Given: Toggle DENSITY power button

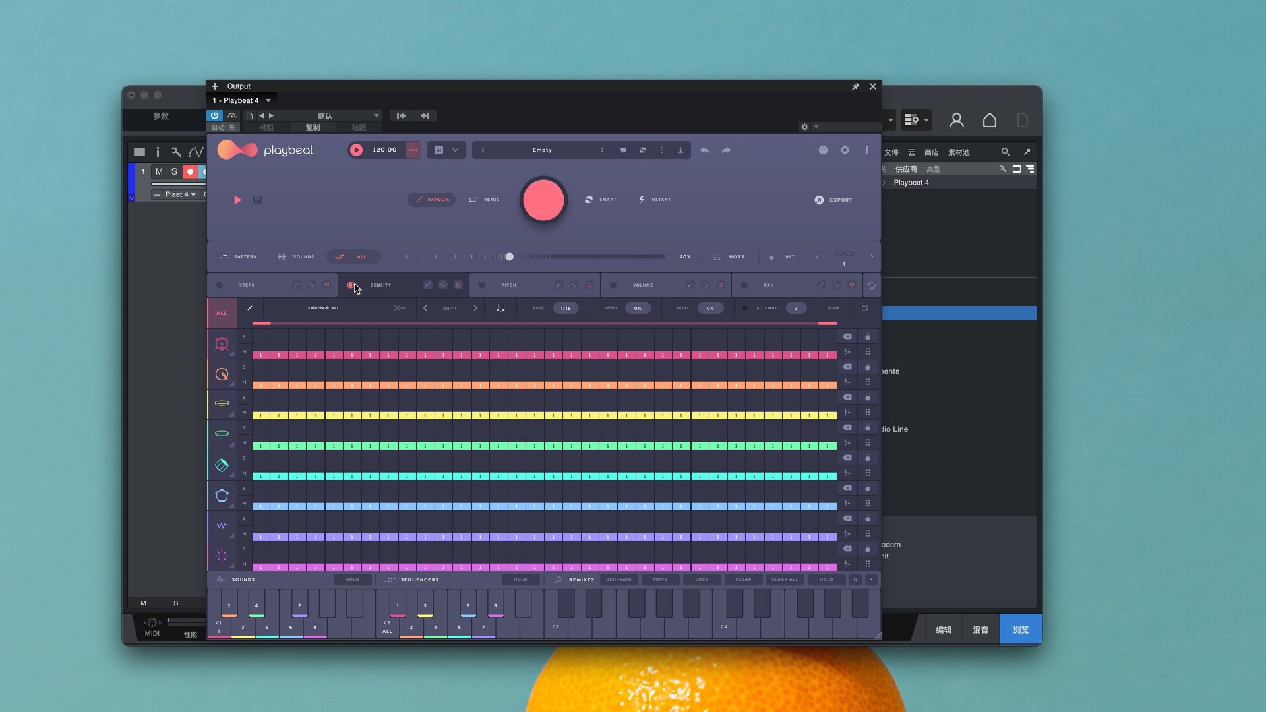Looking at the screenshot, I should pos(458,285).
